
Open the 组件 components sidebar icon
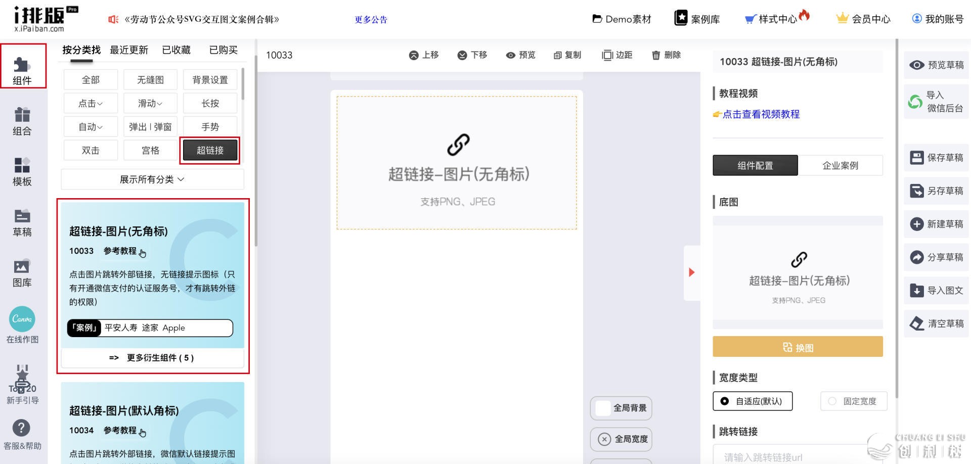(x=22, y=66)
